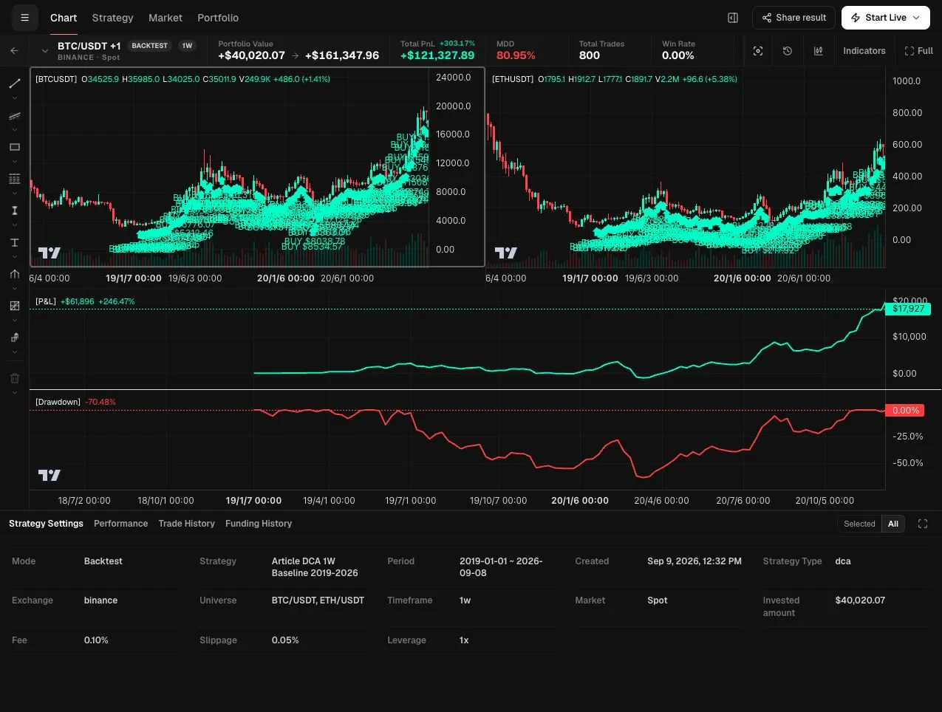This screenshot has height=712, width=942.
Task: Select the pitchfork drawing tool
Action: 14,274
